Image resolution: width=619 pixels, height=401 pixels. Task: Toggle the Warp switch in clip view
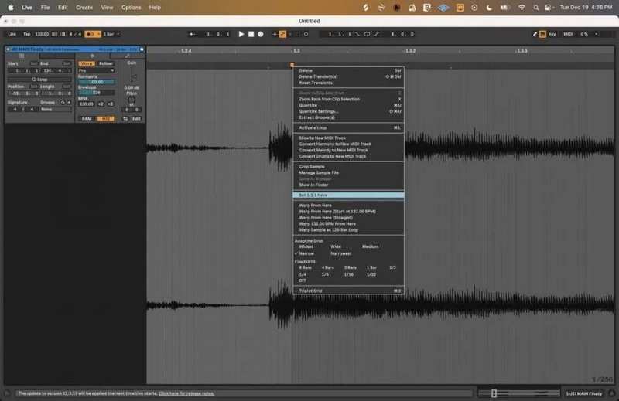click(x=87, y=63)
